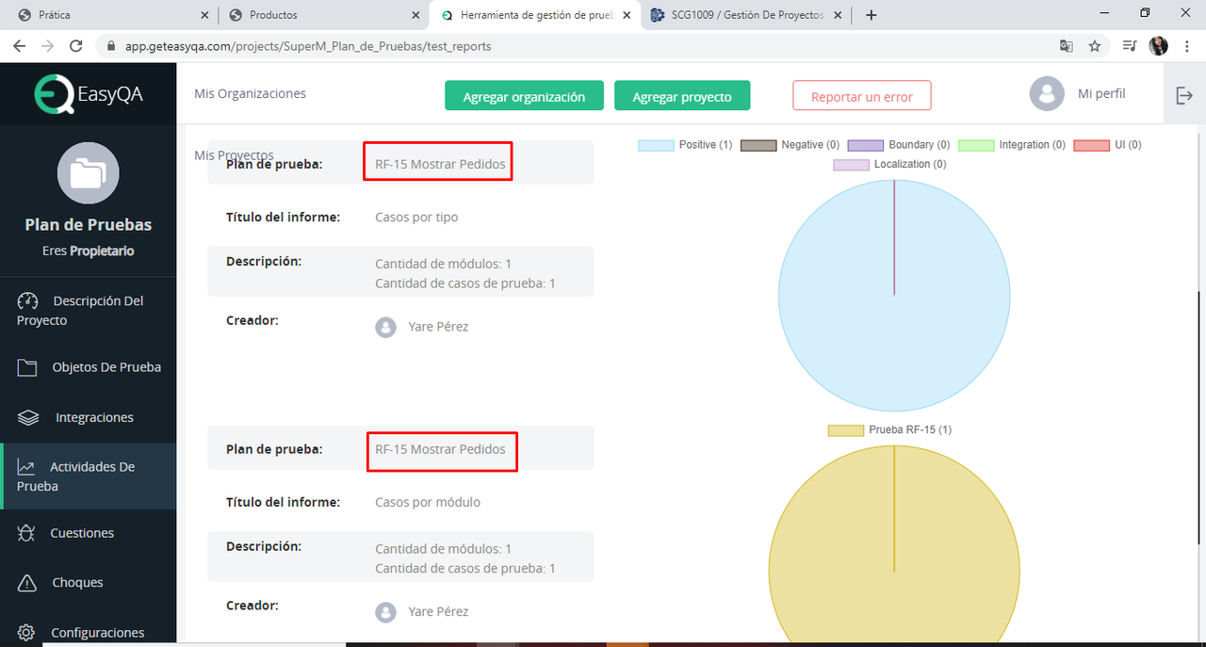Screen dimensions: 1206x647
Task: Click the Agregar proyecto button
Action: coord(682,96)
